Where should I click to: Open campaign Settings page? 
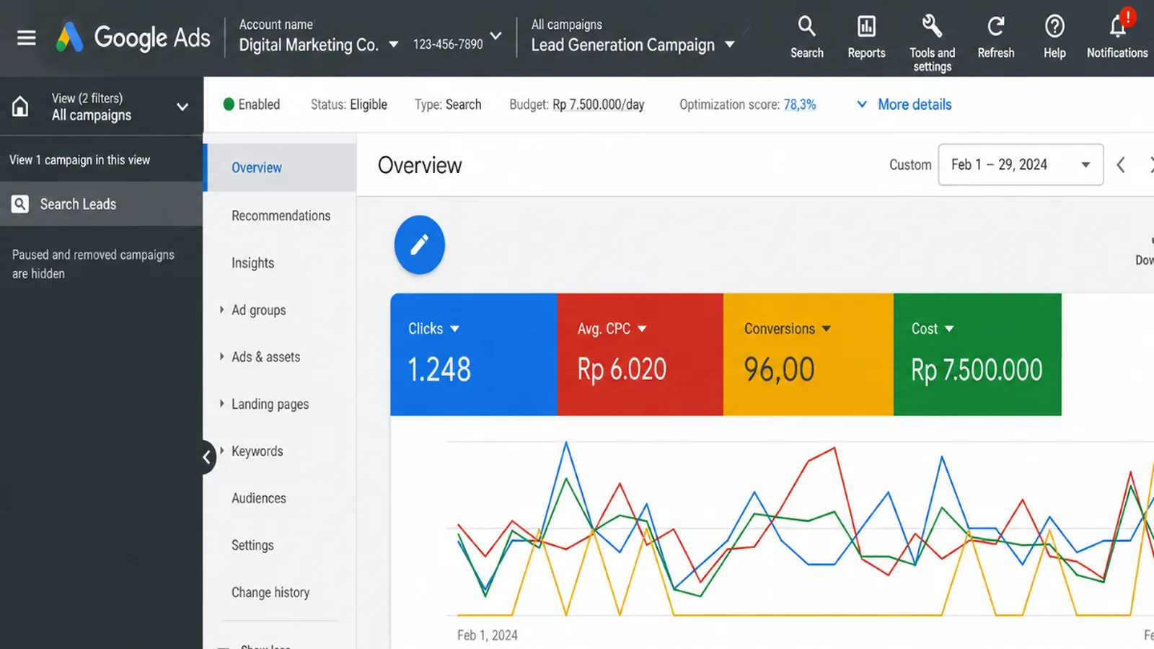point(252,545)
